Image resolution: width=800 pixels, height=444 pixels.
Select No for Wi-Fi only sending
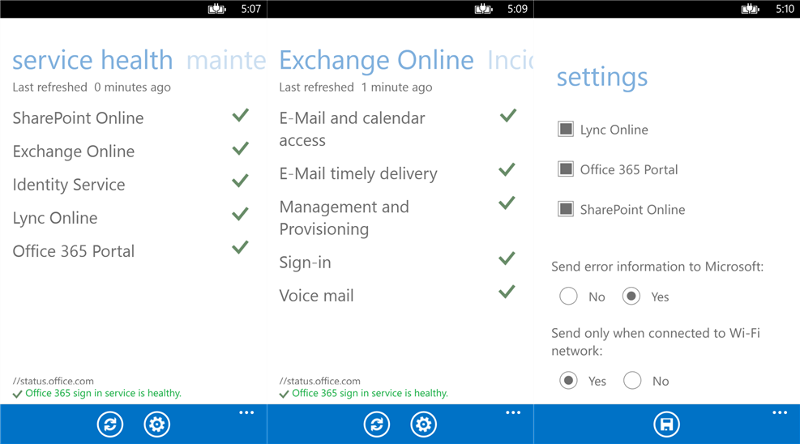coord(632,380)
